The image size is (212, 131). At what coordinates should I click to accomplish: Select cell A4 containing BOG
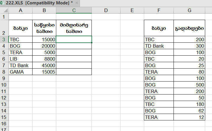(x=20, y=46)
